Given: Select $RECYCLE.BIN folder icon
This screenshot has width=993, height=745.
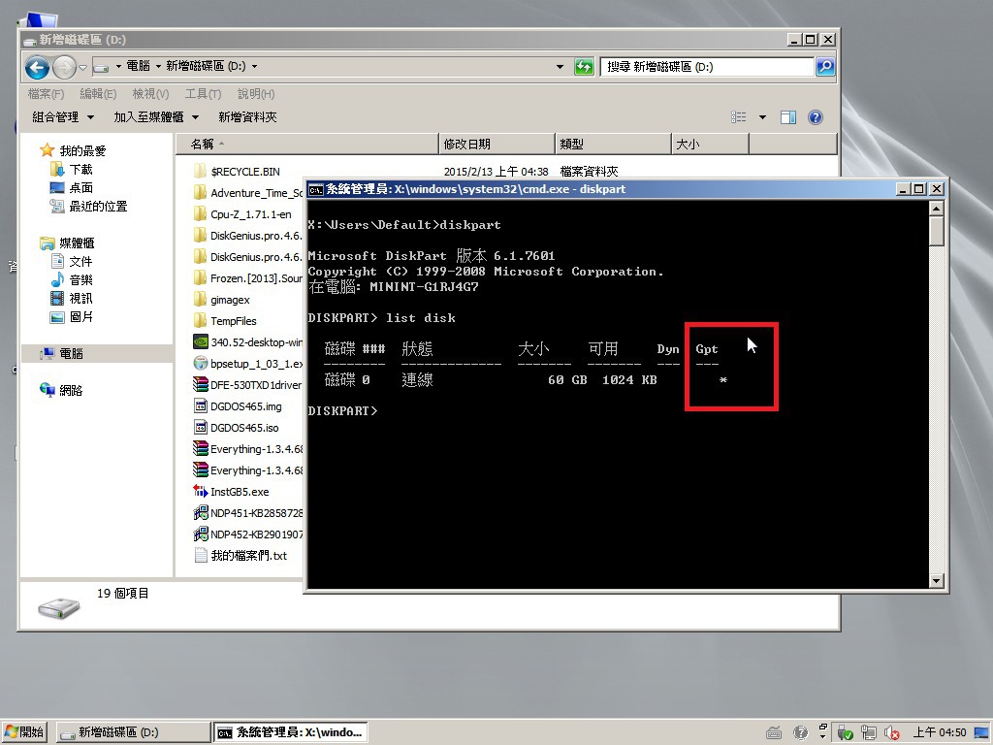Looking at the screenshot, I should tap(200, 171).
